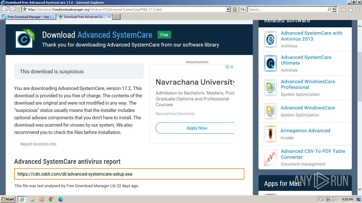The width and height of the screenshot is (362, 203).
Task: Click the address bar URL field
Action: point(126,9)
